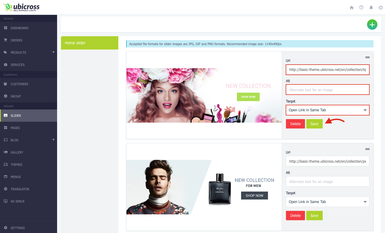Image resolution: width=385 pixels, height=233 pixels.
Task: Open Target dropdown for first slide
Action: point(328,110)
